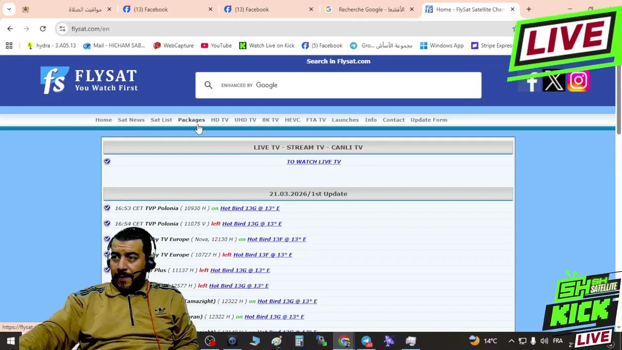Open Hot Bird 13F link for Nova 12130 H

tap(276, 239)
